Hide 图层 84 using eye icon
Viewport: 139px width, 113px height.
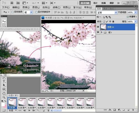coord(98,27)
